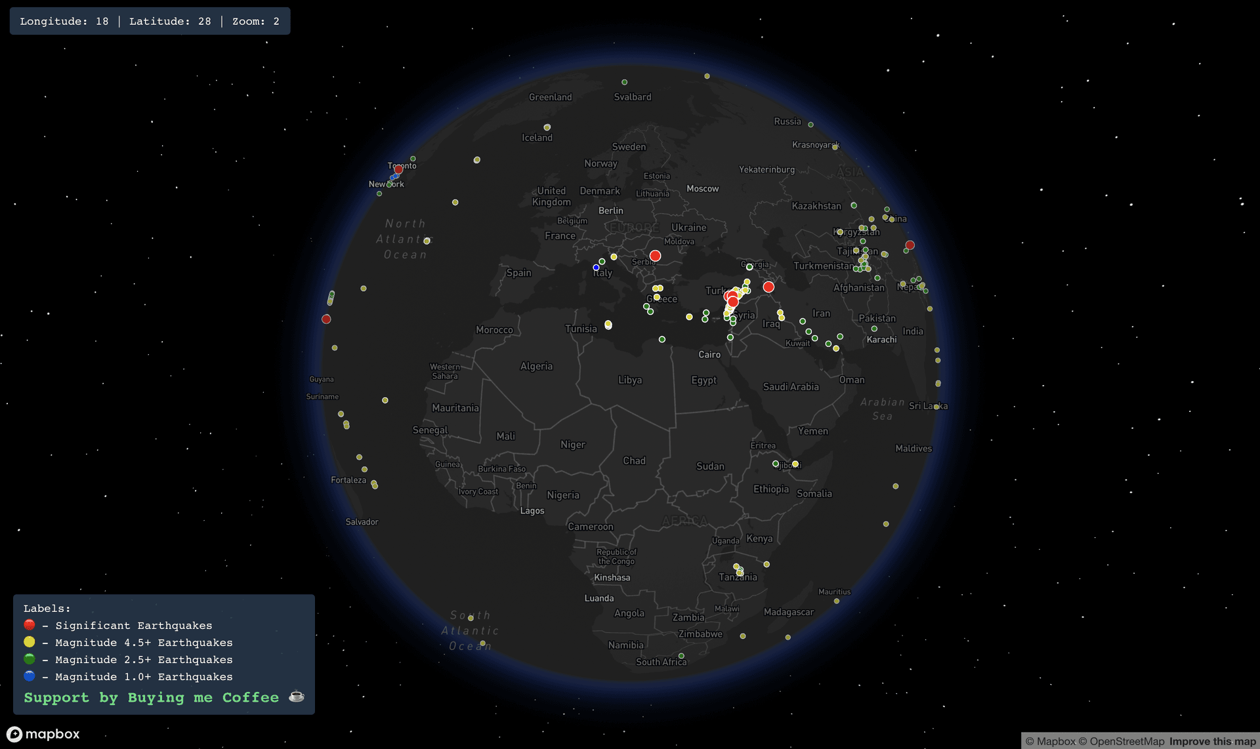Click the yellow marker near Tunisia
Screen dimensions: 1260x749
tap(608, 325)
